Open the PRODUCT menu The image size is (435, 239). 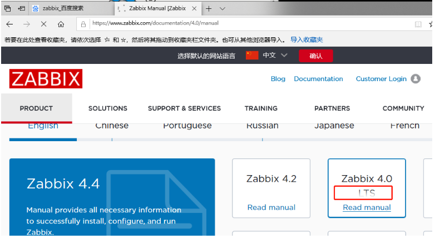point(36,108)
